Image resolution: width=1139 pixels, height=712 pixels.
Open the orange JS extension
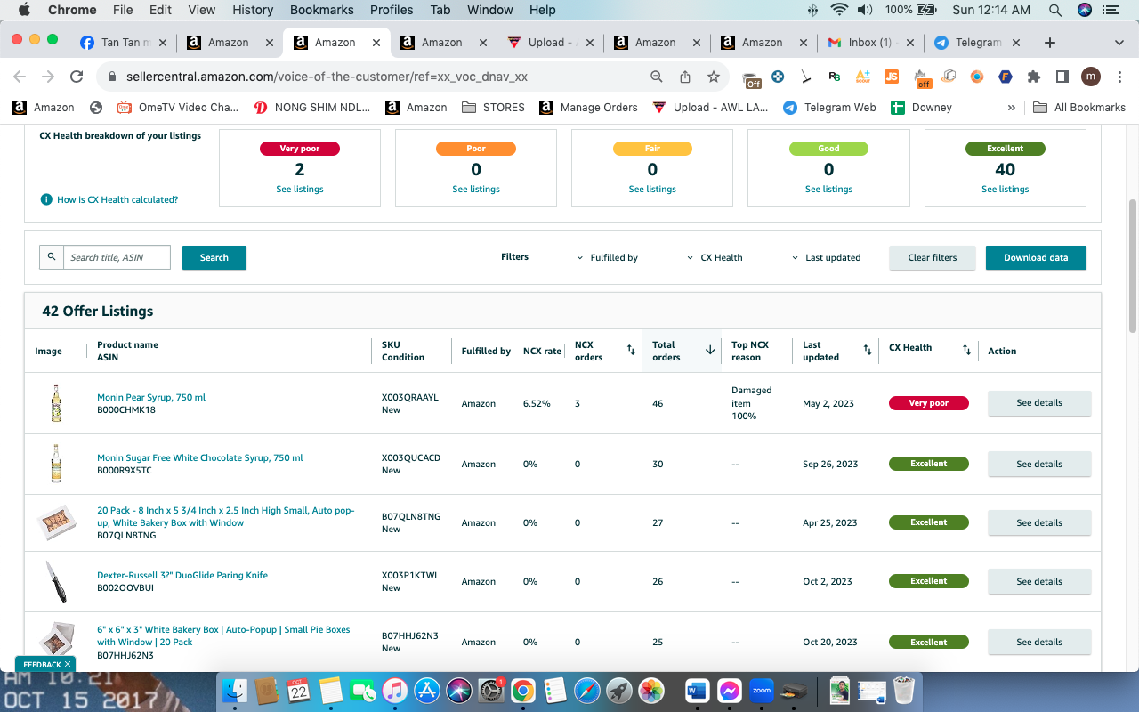pyautogui.click(x=892, y=77)
